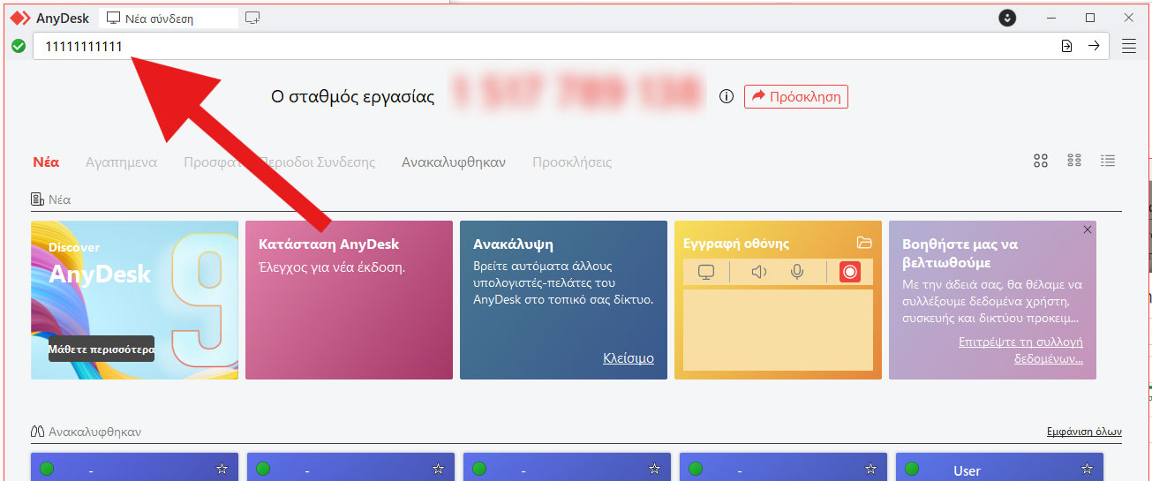Screen dimensions: 1152x481
Task: Switch to large tiles view
Action: click(x=1041, y=161)
